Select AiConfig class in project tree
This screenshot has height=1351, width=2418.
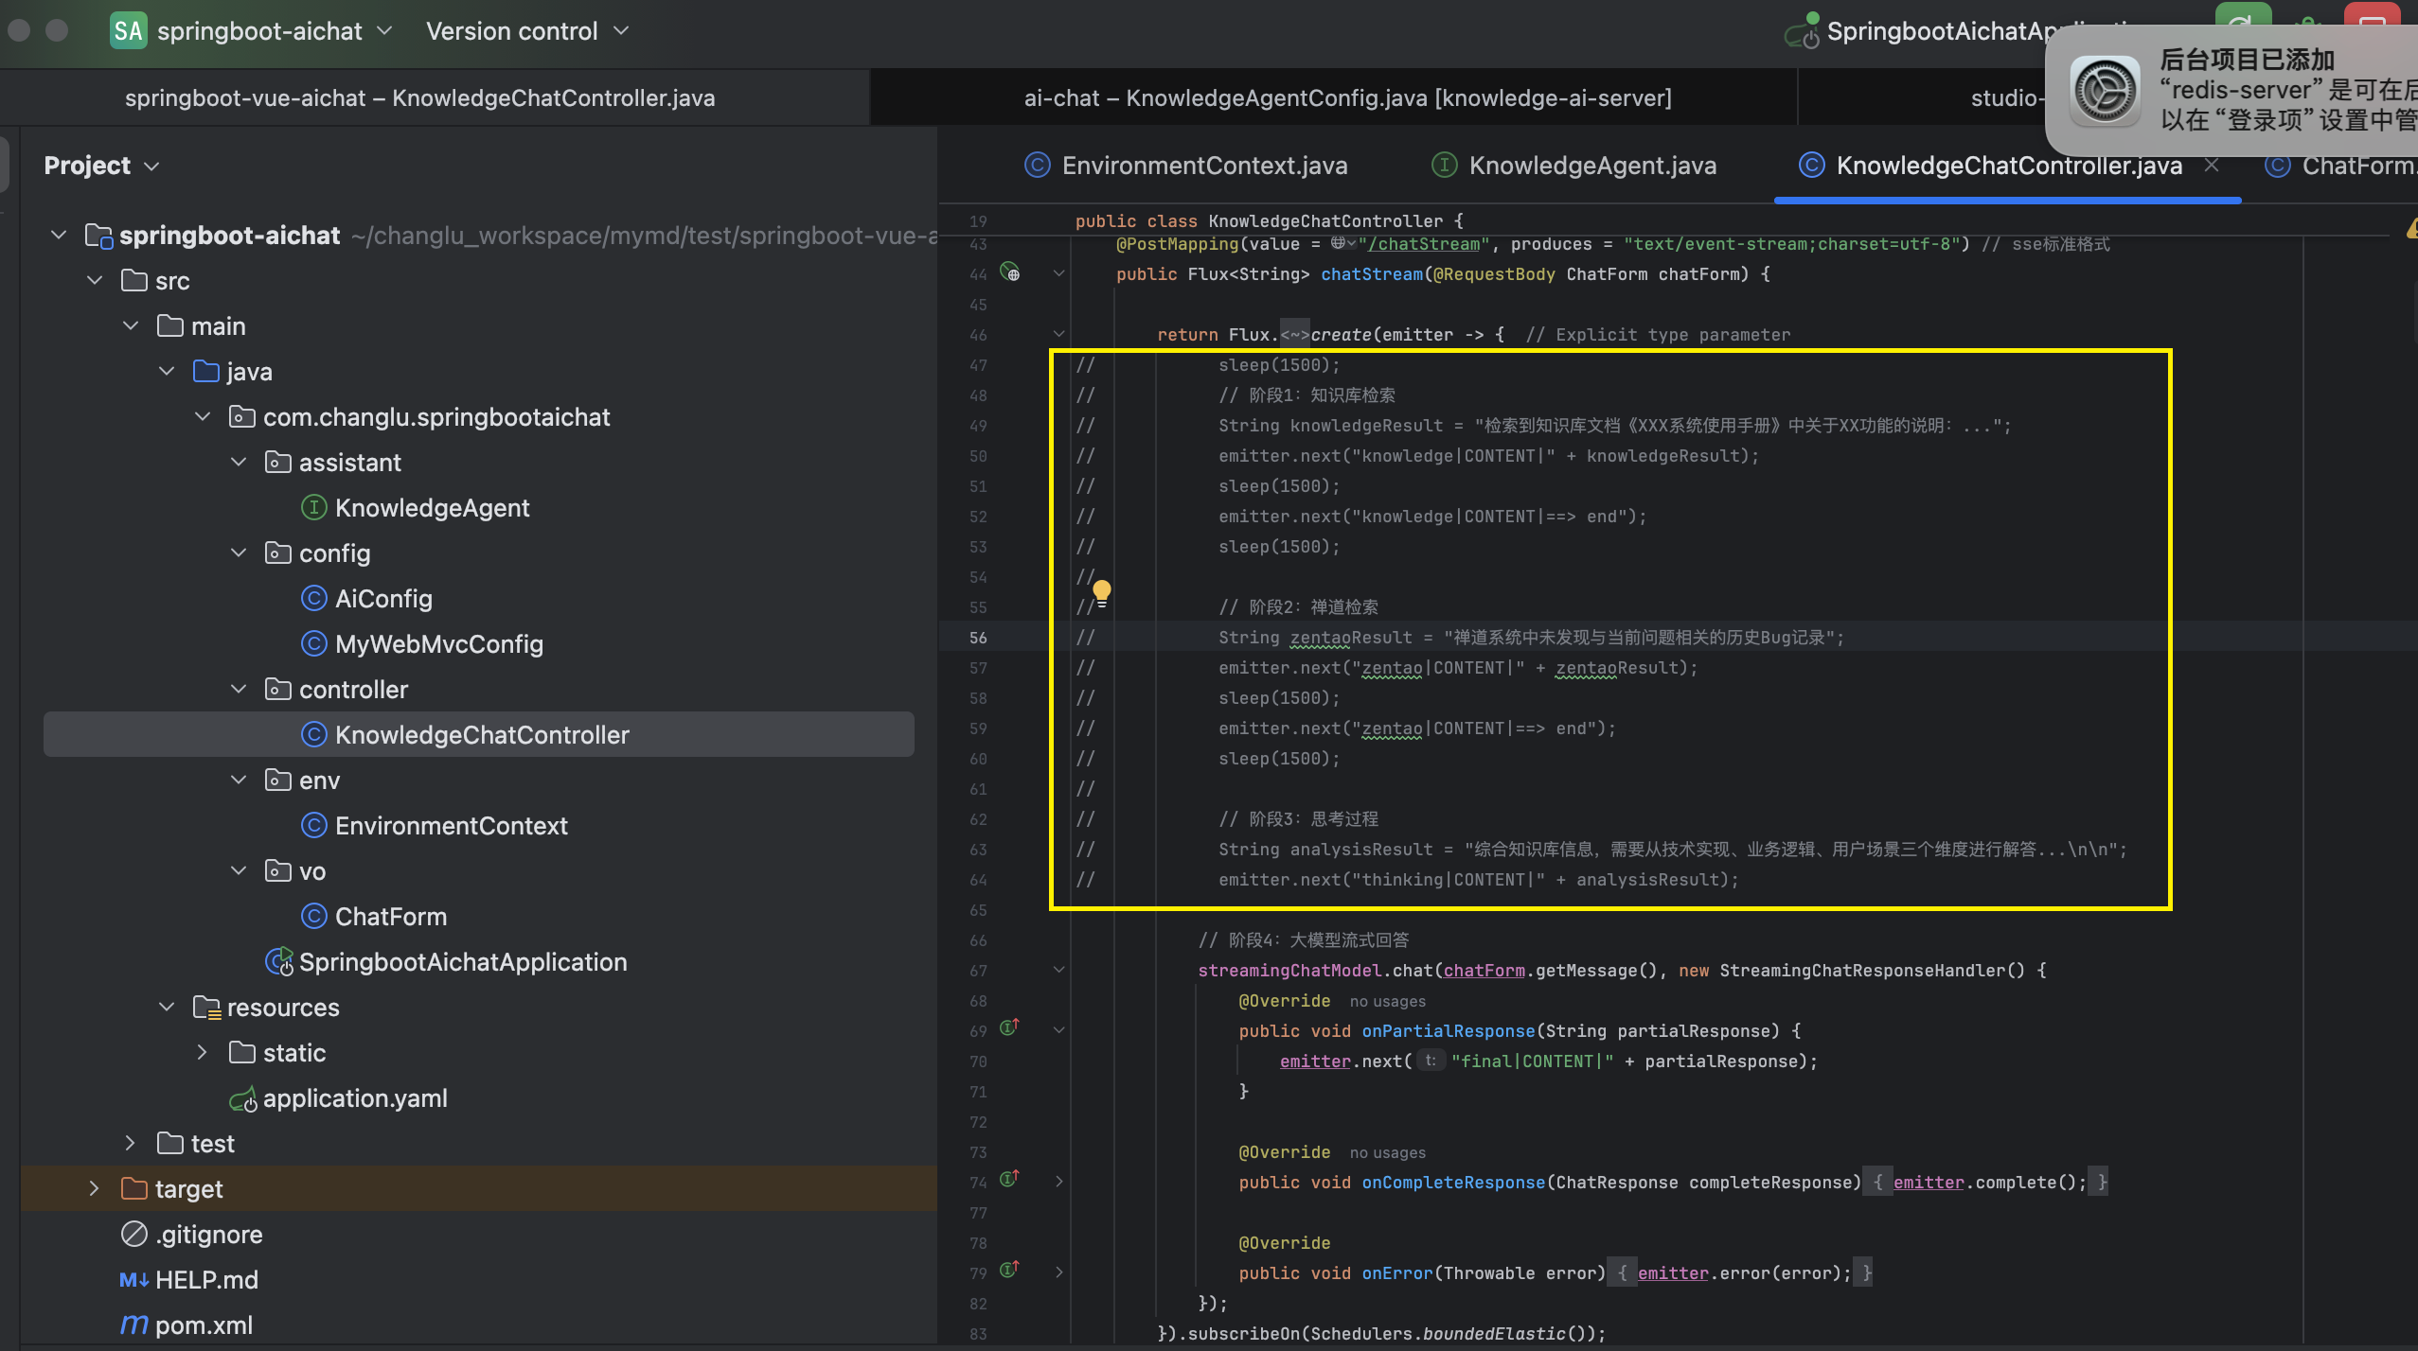383,599
